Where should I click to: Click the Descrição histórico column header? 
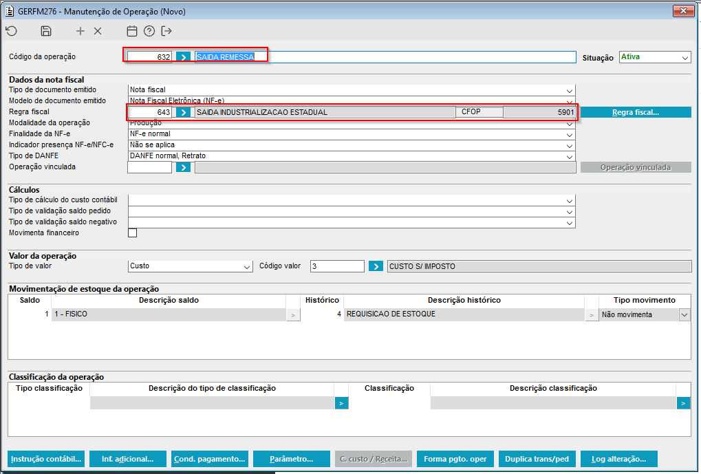[x=464, y=301]
